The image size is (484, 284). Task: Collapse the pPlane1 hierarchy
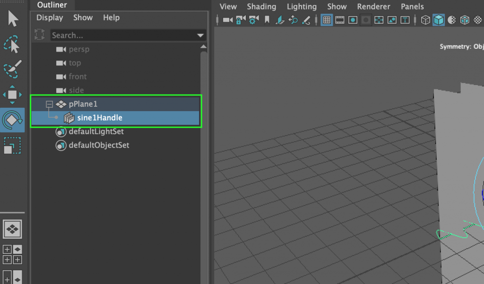[49, 104]
